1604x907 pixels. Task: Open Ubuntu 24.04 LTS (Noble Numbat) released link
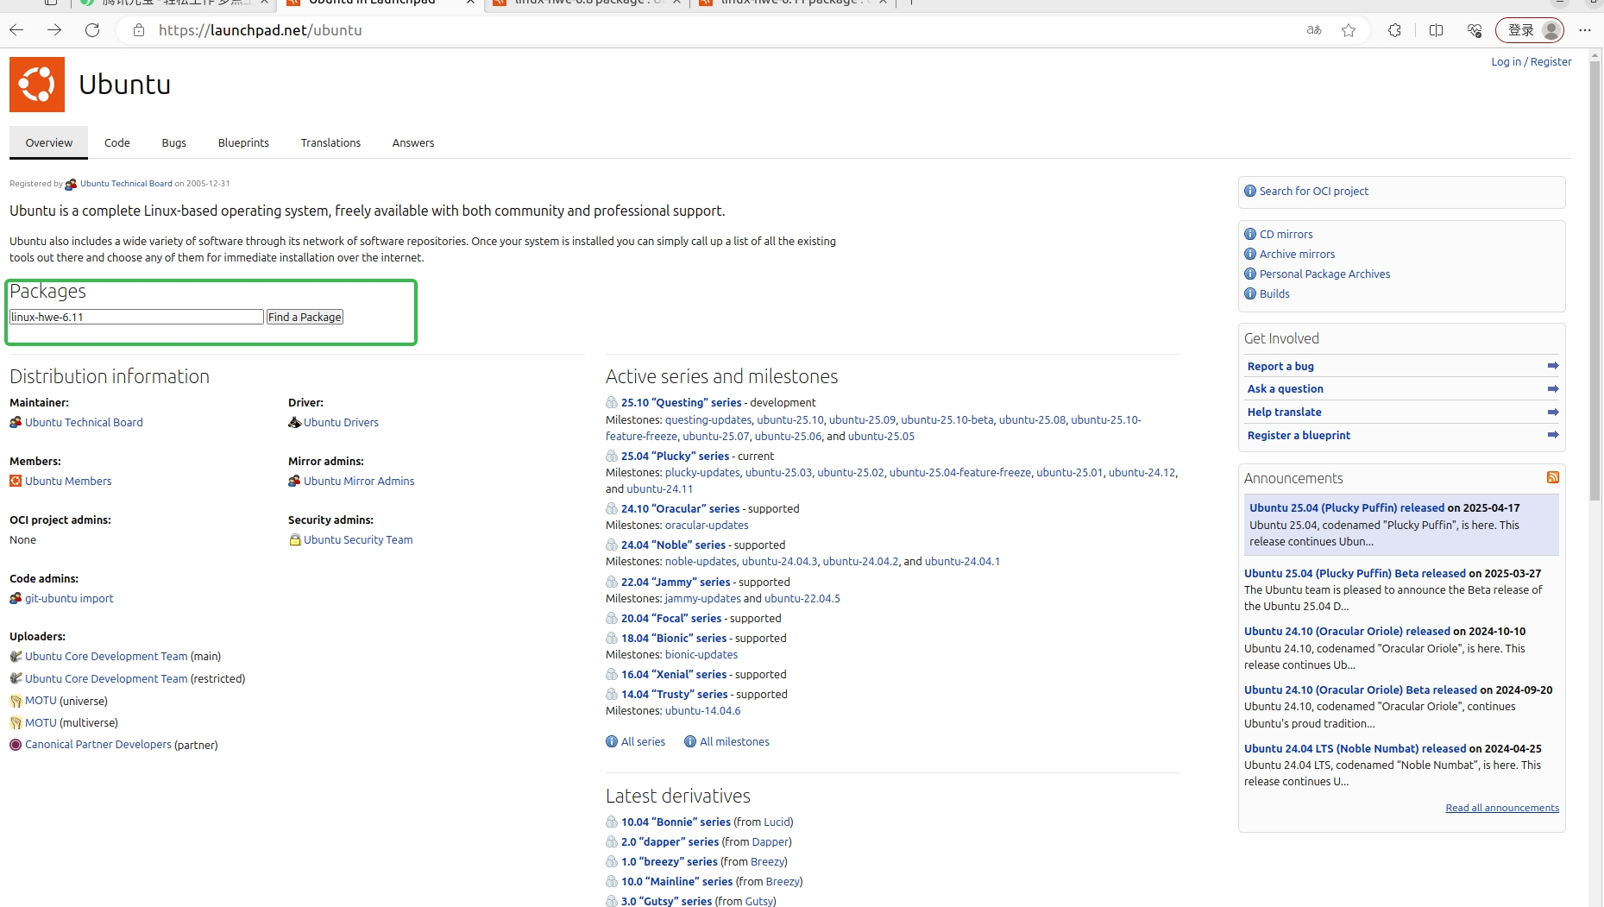pos(1355,748)
